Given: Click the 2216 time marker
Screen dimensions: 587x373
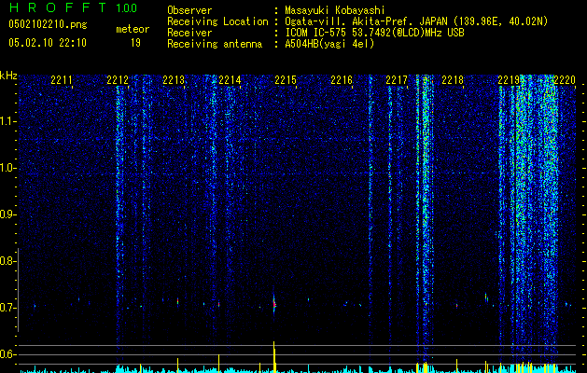Looking at the screenshot, I should [342, 80].
